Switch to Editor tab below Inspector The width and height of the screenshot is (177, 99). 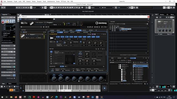click(10, 84)
